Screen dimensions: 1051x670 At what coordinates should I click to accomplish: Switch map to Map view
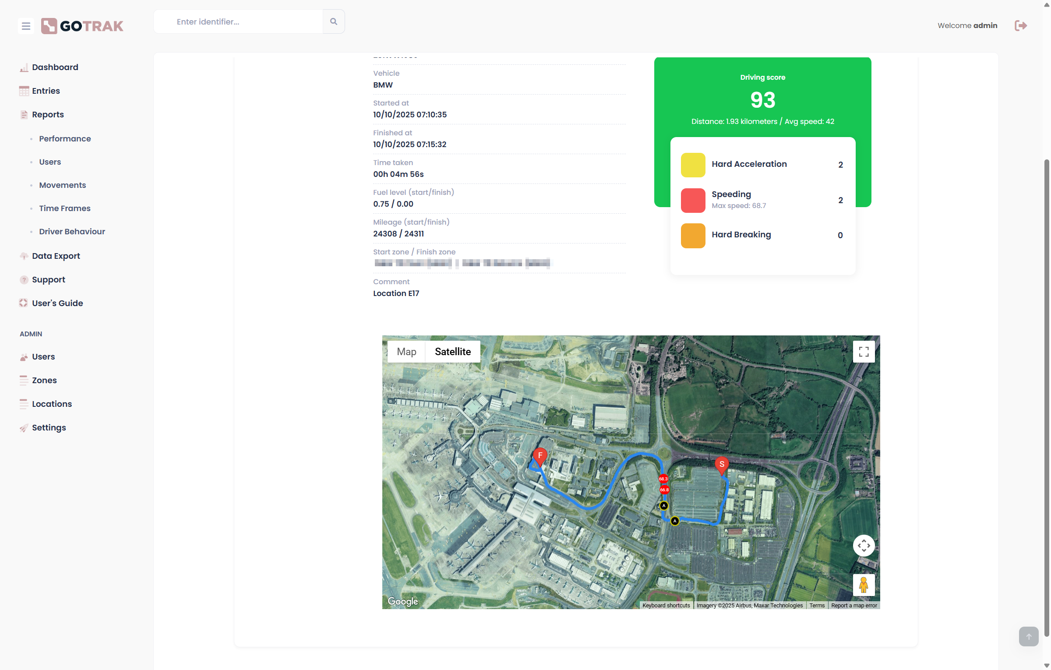pyautogui.click(x=406, y=352)
